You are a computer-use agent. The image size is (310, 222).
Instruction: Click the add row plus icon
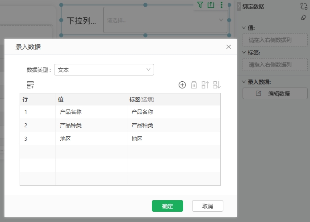point(182,85)
